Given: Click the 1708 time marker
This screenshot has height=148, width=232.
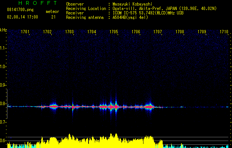Looking at the screenshot, I should pyautogui.click(x=180, y=32).
